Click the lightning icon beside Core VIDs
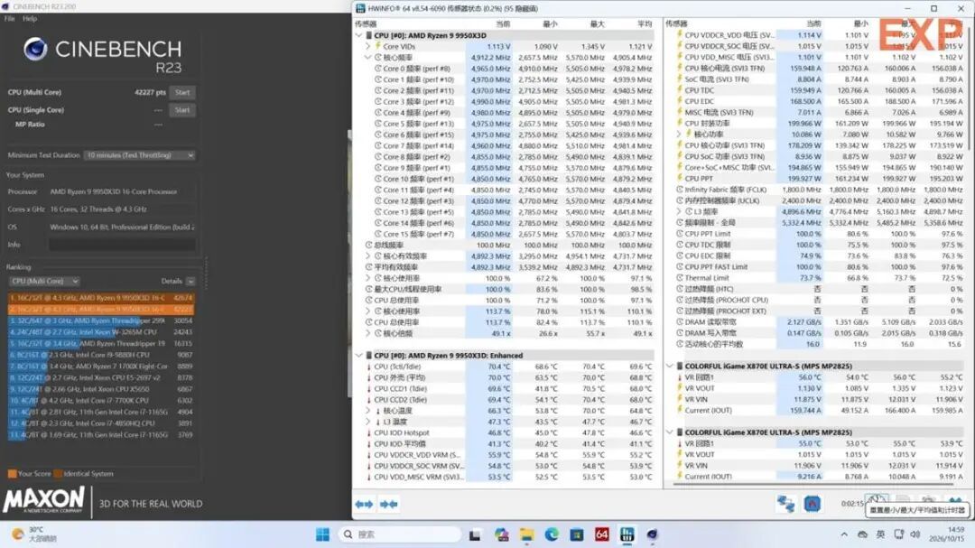This screenshot has width=975, height=548. [x=377, y=46]
